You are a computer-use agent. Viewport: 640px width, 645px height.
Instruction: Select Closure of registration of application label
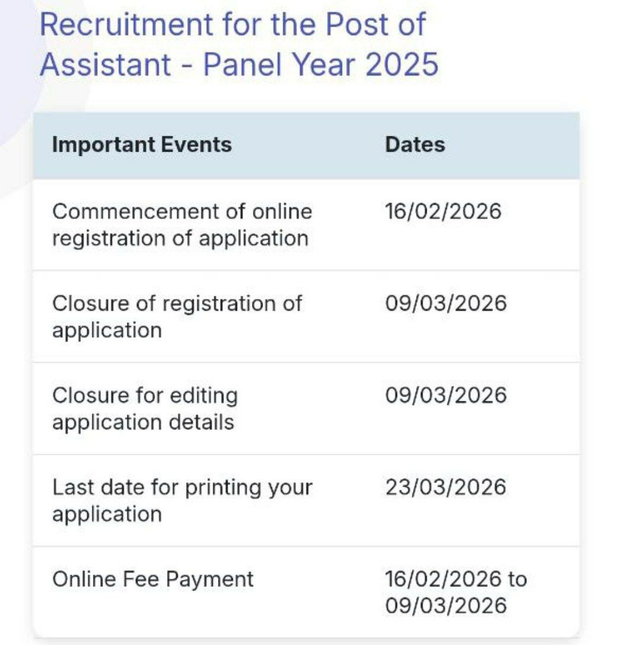click(177, 317)
